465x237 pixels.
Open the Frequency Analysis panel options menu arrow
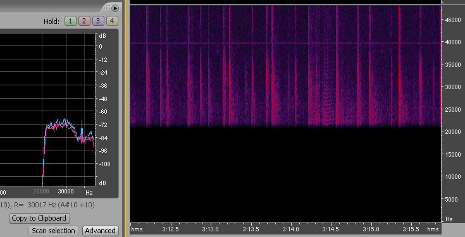(115, 8)
